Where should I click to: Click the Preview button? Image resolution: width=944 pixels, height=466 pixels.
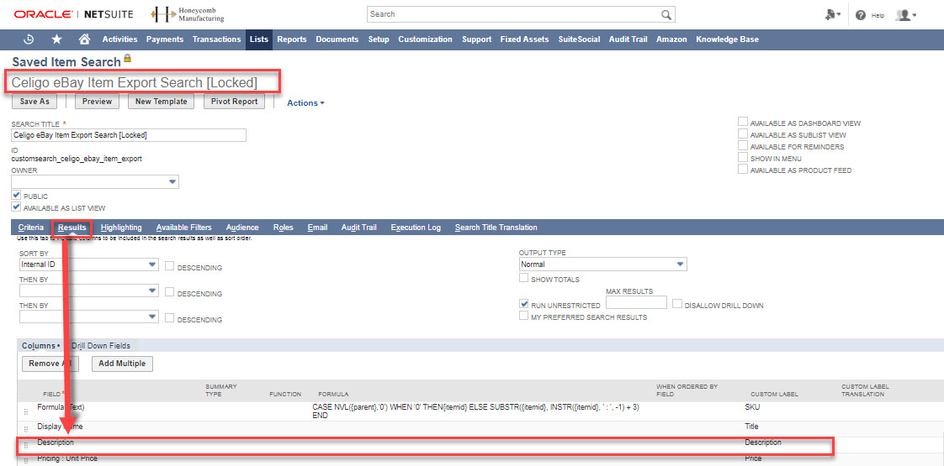[x=97, y=102]
